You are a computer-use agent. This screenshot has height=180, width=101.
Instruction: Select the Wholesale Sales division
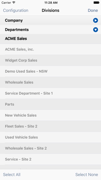50,82
